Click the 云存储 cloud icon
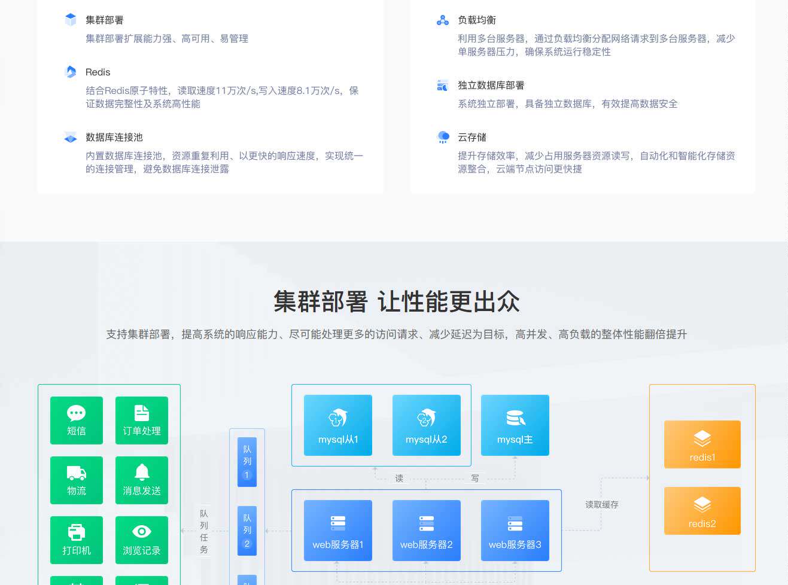The width and height of the screenshot is (788, 585). pyautogui.click(x=443, y=138)
